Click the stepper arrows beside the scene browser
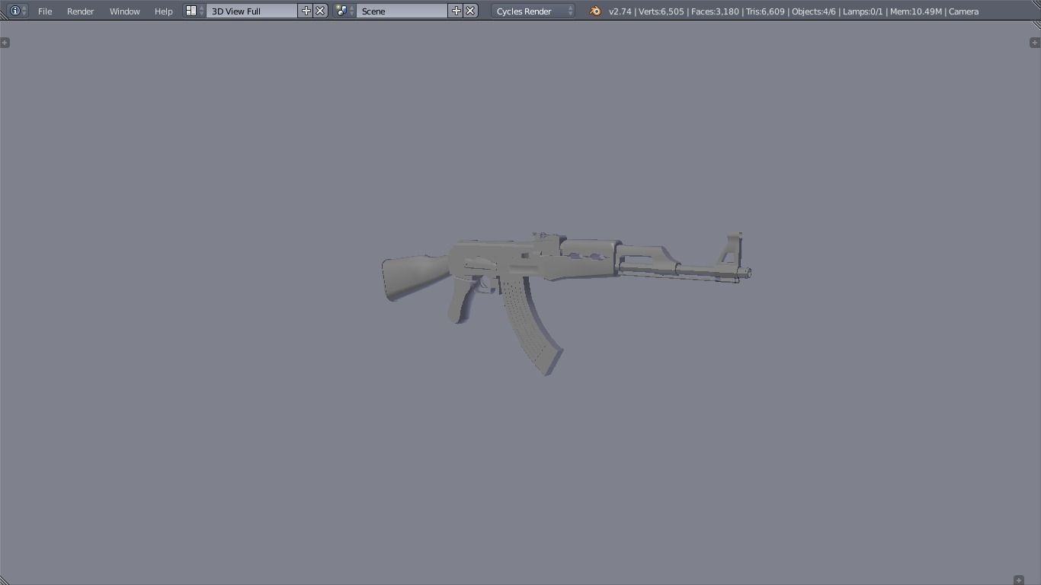 352,11
